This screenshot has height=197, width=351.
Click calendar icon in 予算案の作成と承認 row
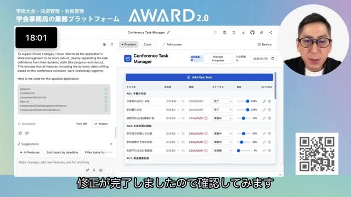click(x=183, y=101)
